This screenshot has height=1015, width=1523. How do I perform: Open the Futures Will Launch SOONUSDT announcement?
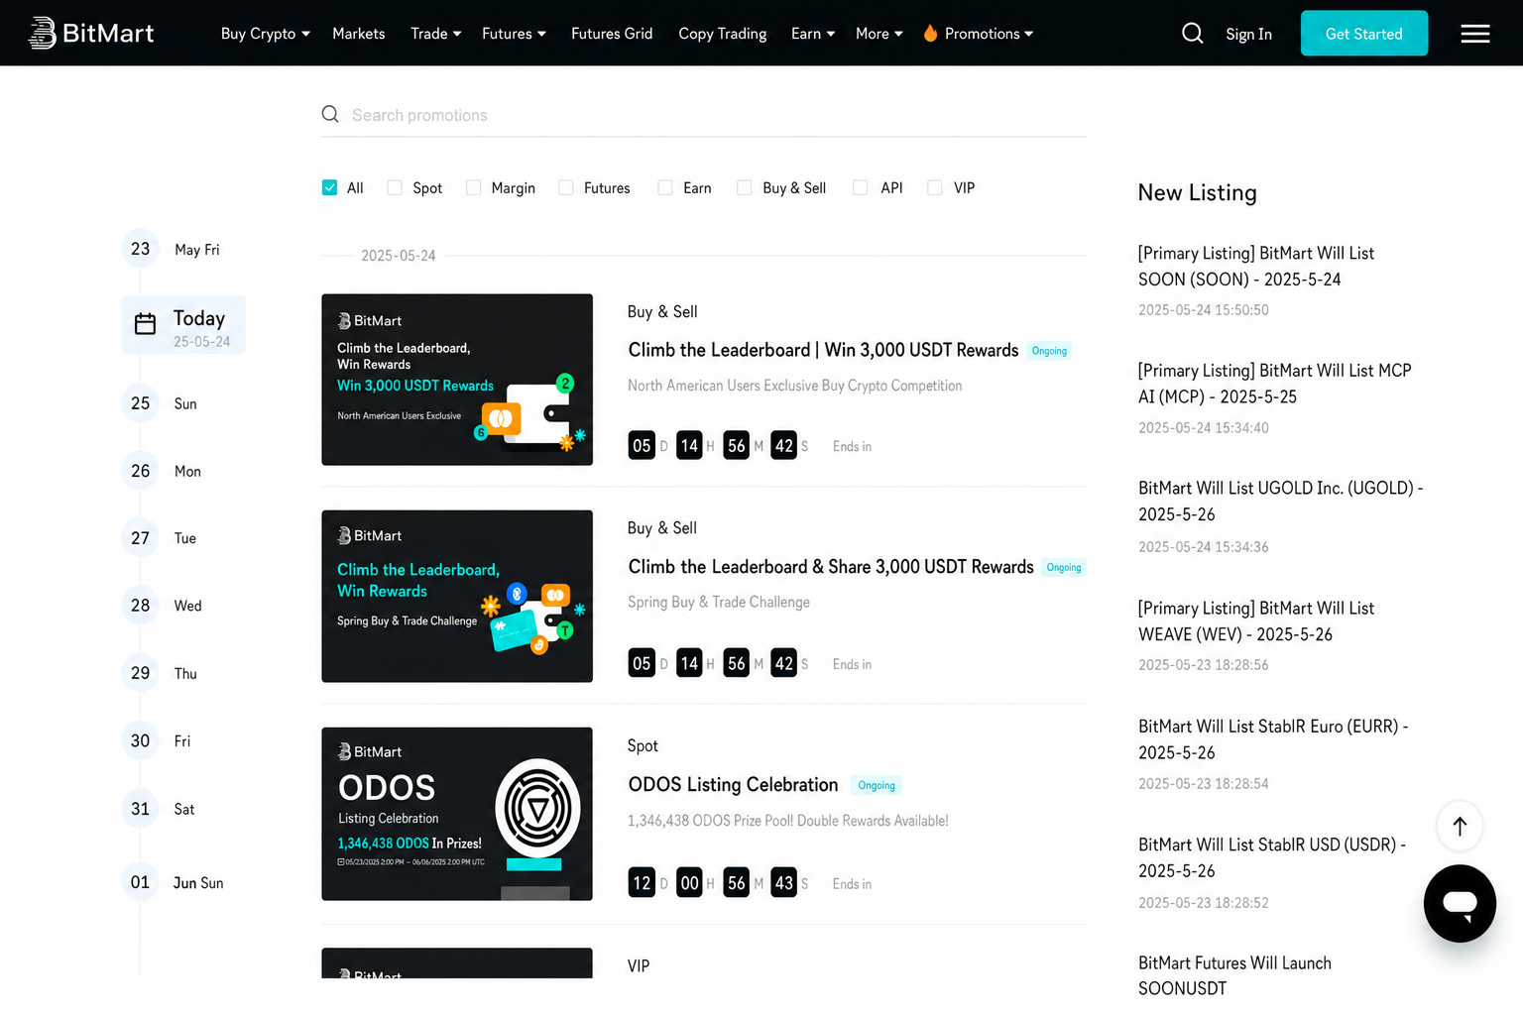click(1234, 975)
